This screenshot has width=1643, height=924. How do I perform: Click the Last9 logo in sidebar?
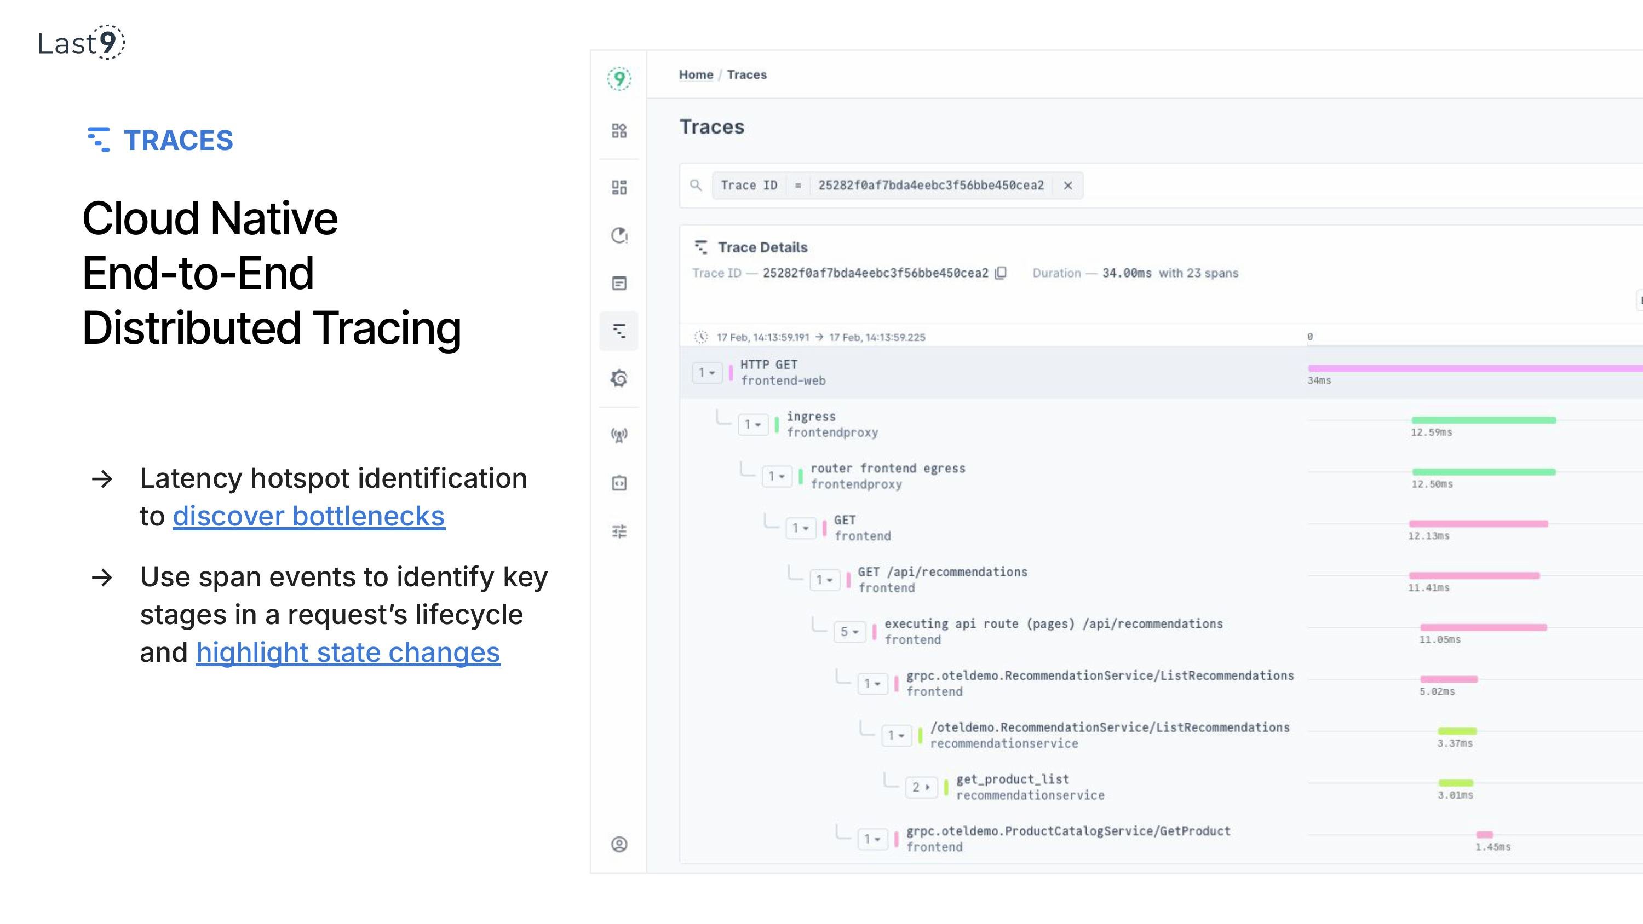pyautogui.click(x=619, y=79)
